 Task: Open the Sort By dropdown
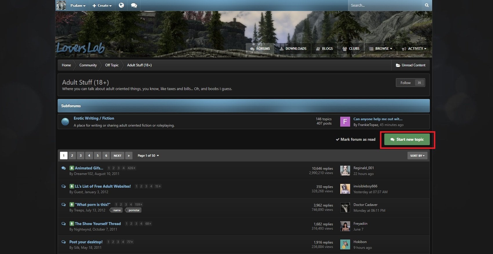coord(417,156)
